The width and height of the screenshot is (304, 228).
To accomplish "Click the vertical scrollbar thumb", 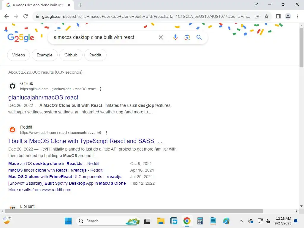I will point(301,47).
